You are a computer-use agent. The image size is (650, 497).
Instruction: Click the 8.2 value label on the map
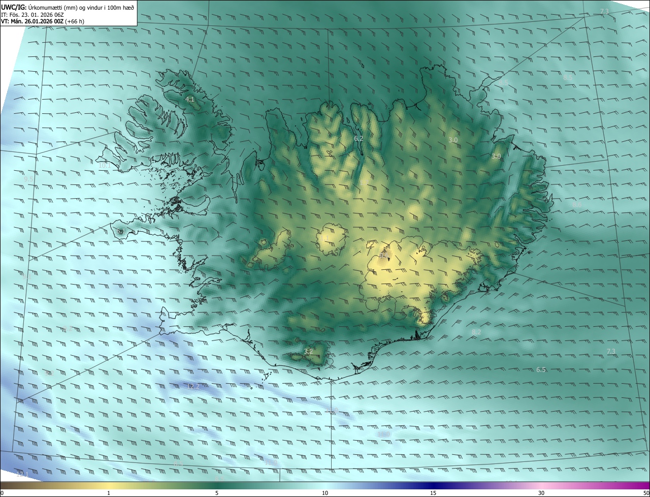coord(476,332)
